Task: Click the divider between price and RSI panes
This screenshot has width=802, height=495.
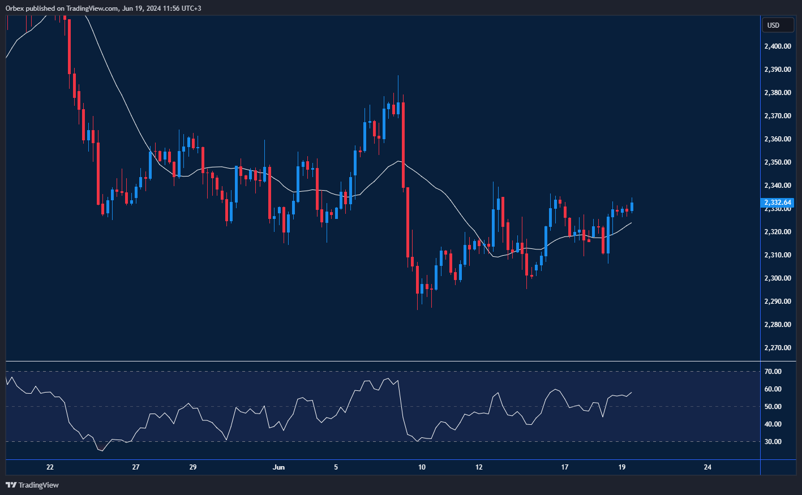Action: coord(383,361)
